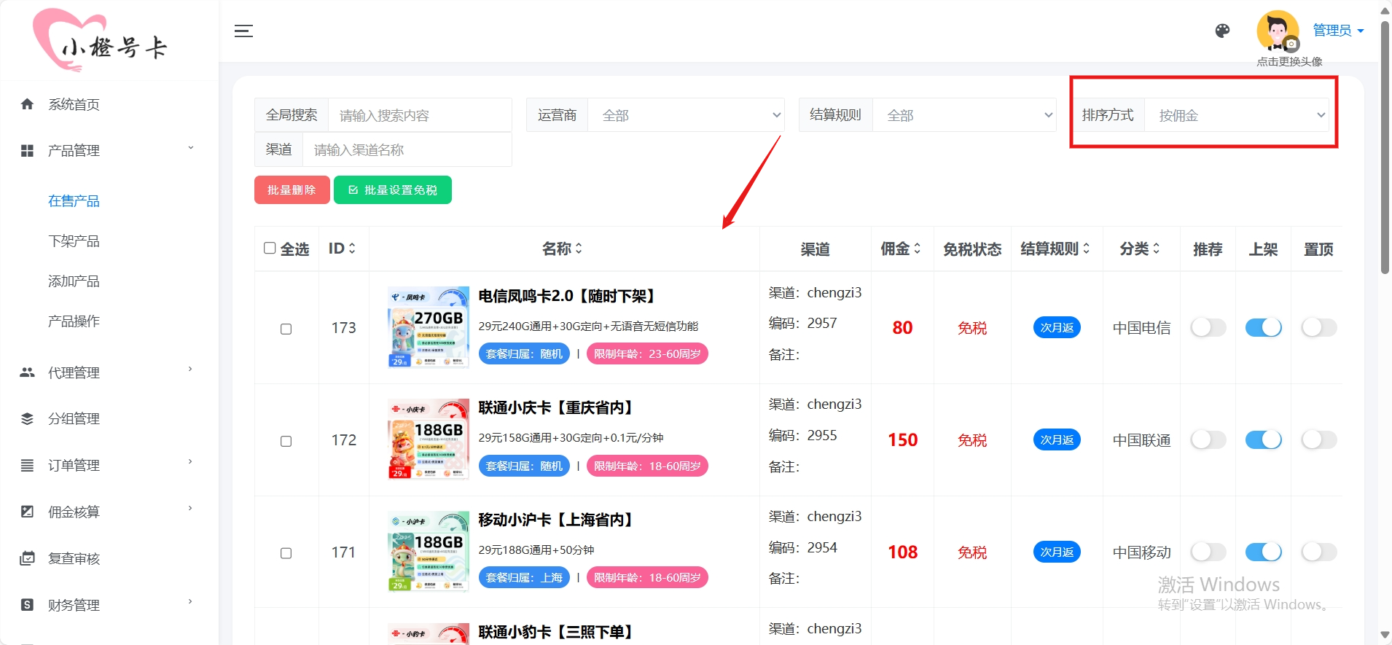The height and width of the screenshot is (645, 1392).
Task: Open the theme palette icon
Action: pyautogui.click(x=1222, y=31)
